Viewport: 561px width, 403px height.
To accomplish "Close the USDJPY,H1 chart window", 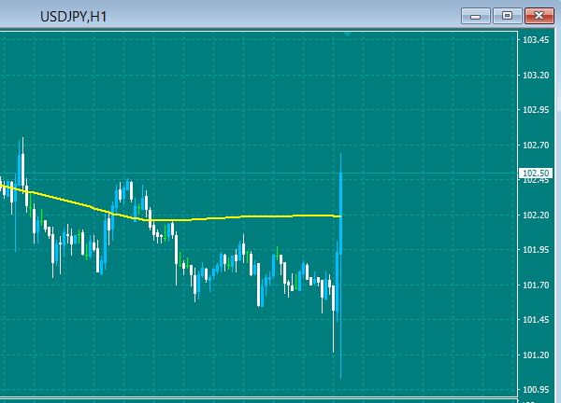I will click(539, 16).
